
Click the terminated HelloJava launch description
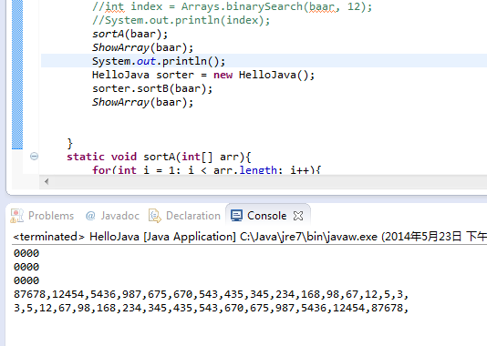(x=250, y=237)
